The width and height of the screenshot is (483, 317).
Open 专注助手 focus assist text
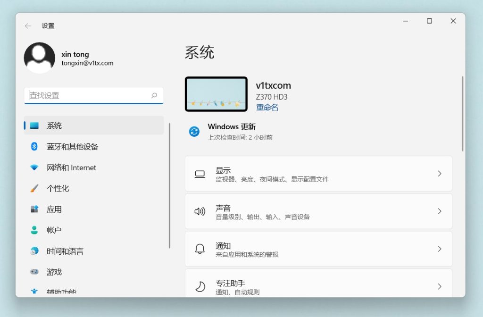230,283
